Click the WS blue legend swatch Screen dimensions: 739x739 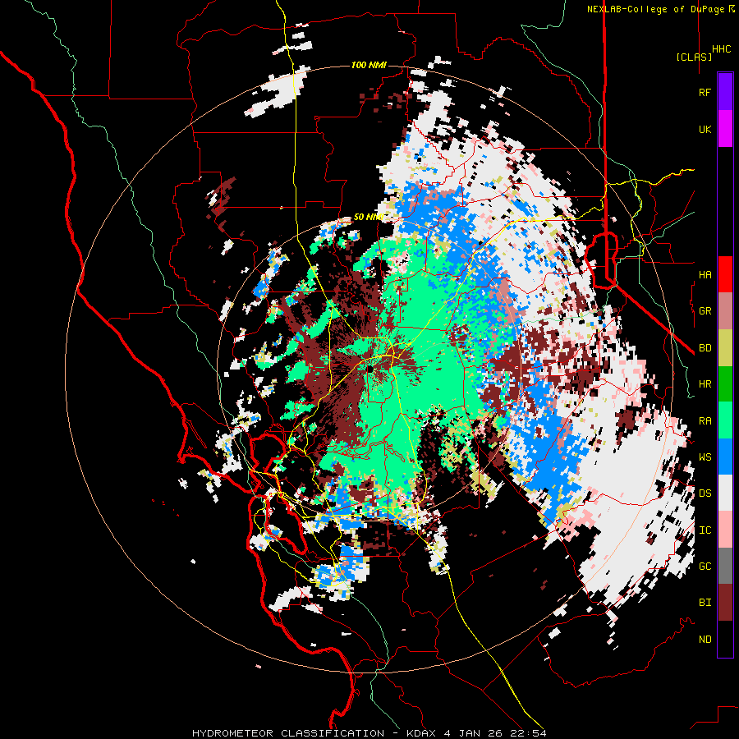click(x=725, y=457)
